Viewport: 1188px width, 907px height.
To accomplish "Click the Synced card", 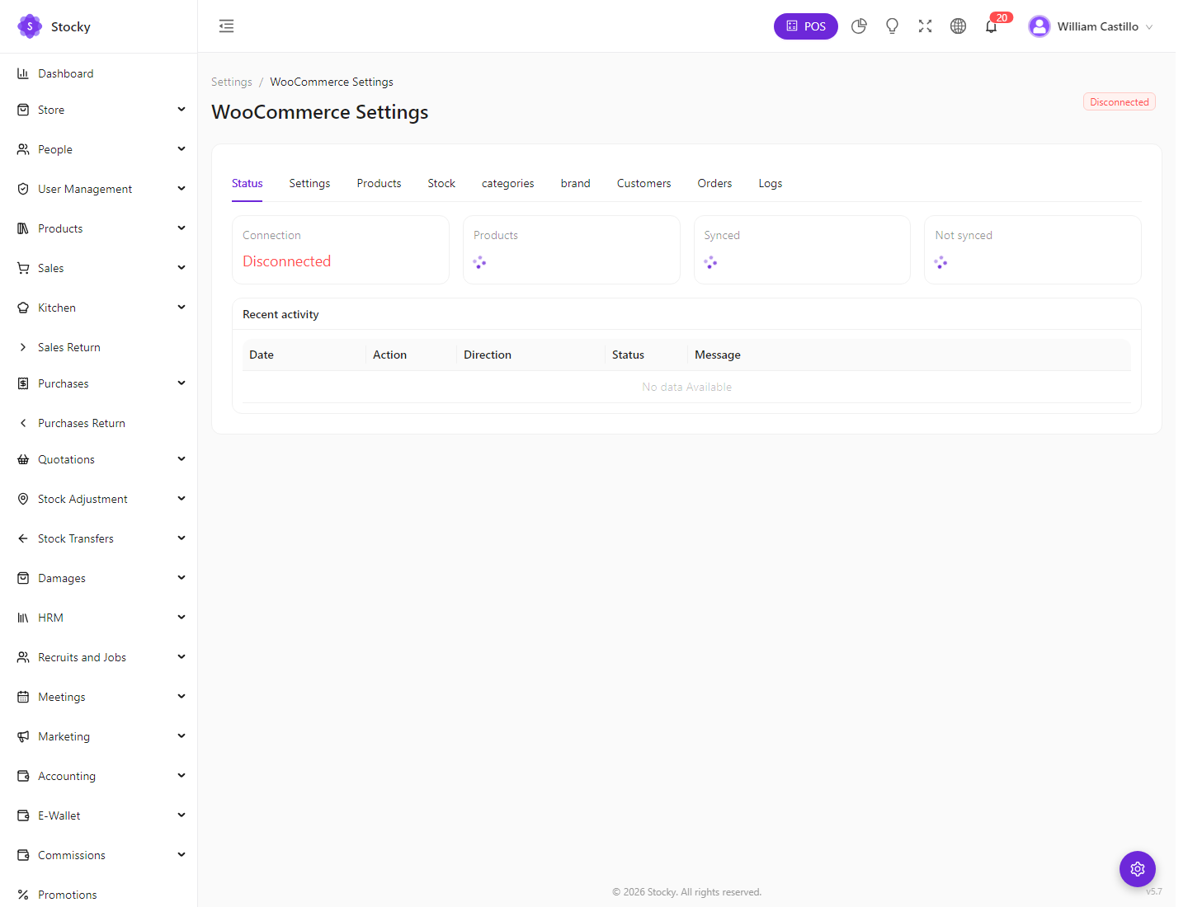I will tap(802, 250).
